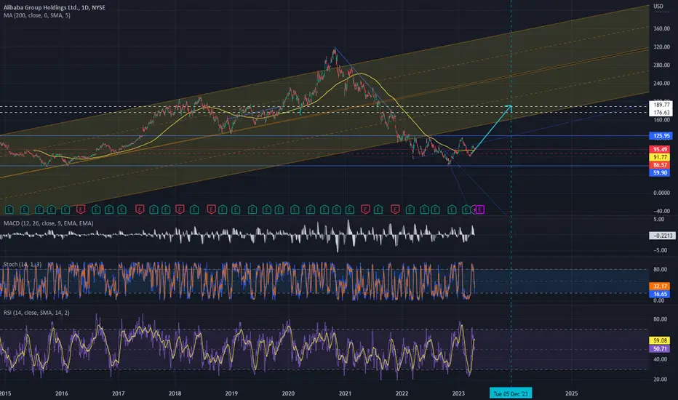
Task: Click the yellow RSI value 59.08
Action: (660, 341)
